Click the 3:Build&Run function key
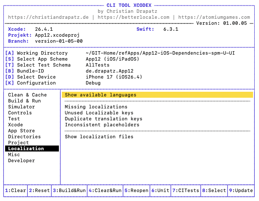This screenshot has width=259, height=201. [70, 190]
